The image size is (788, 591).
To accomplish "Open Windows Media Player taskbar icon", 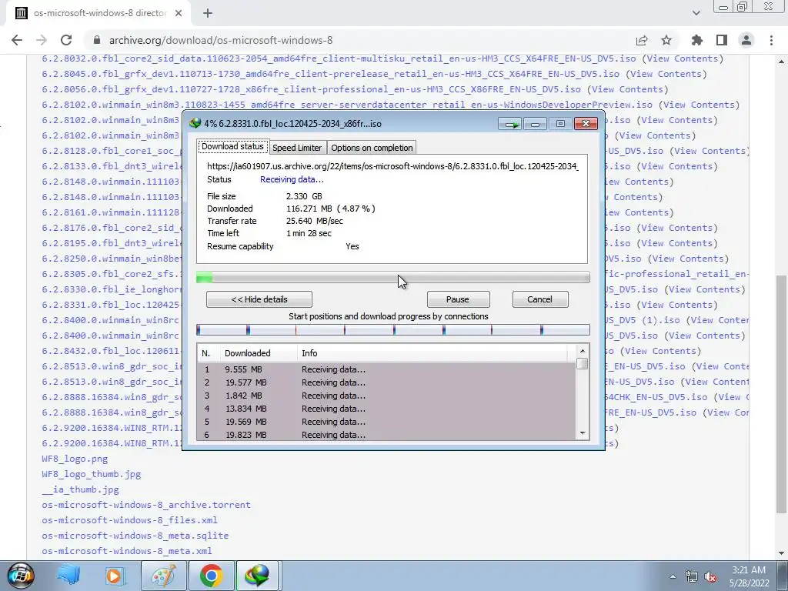I will pos(114,576).
